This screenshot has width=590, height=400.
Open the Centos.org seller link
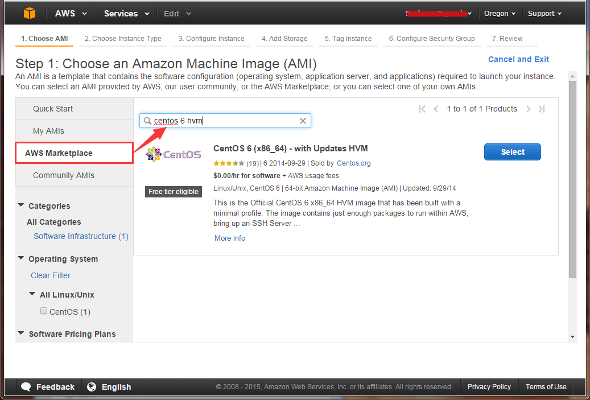pos(354,163)
